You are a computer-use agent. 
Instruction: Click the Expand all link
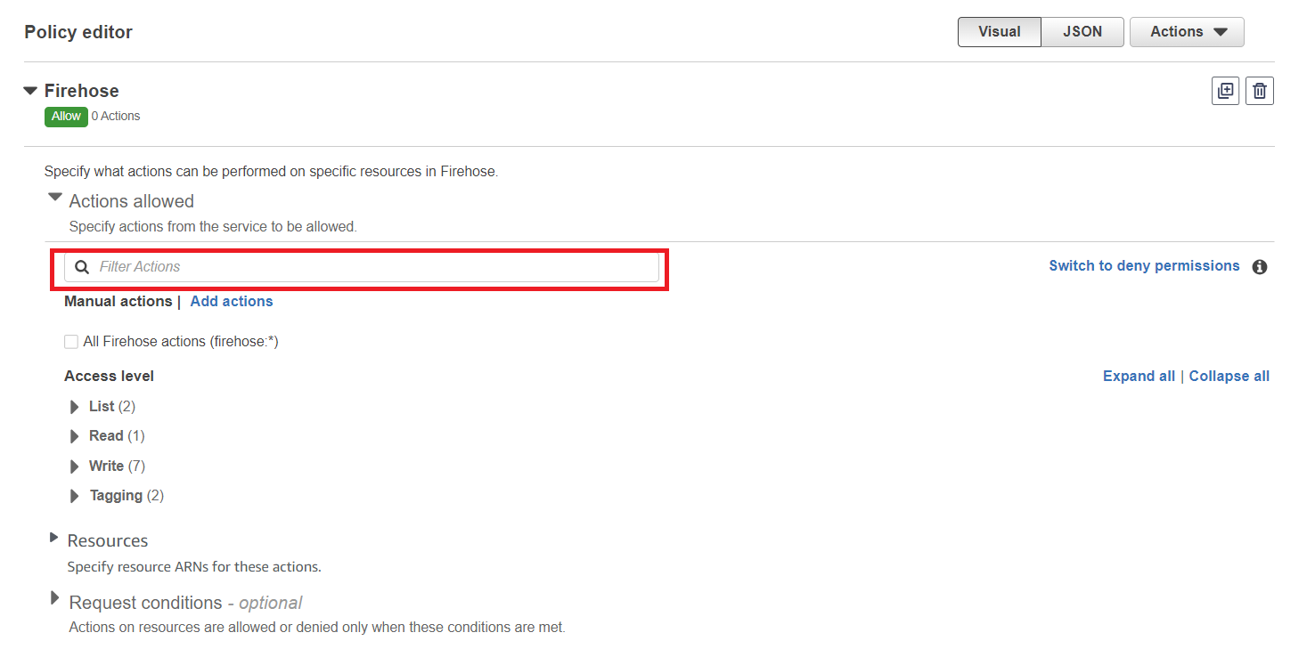click(x=1139, y=377)
